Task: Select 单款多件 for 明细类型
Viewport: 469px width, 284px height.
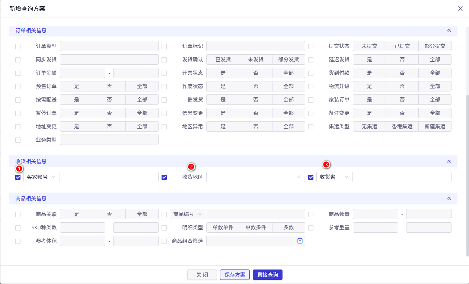Action: click(x=256, y=227)
